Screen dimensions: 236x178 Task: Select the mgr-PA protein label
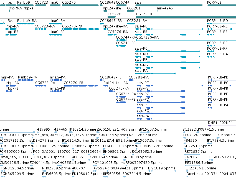(7, 77)
